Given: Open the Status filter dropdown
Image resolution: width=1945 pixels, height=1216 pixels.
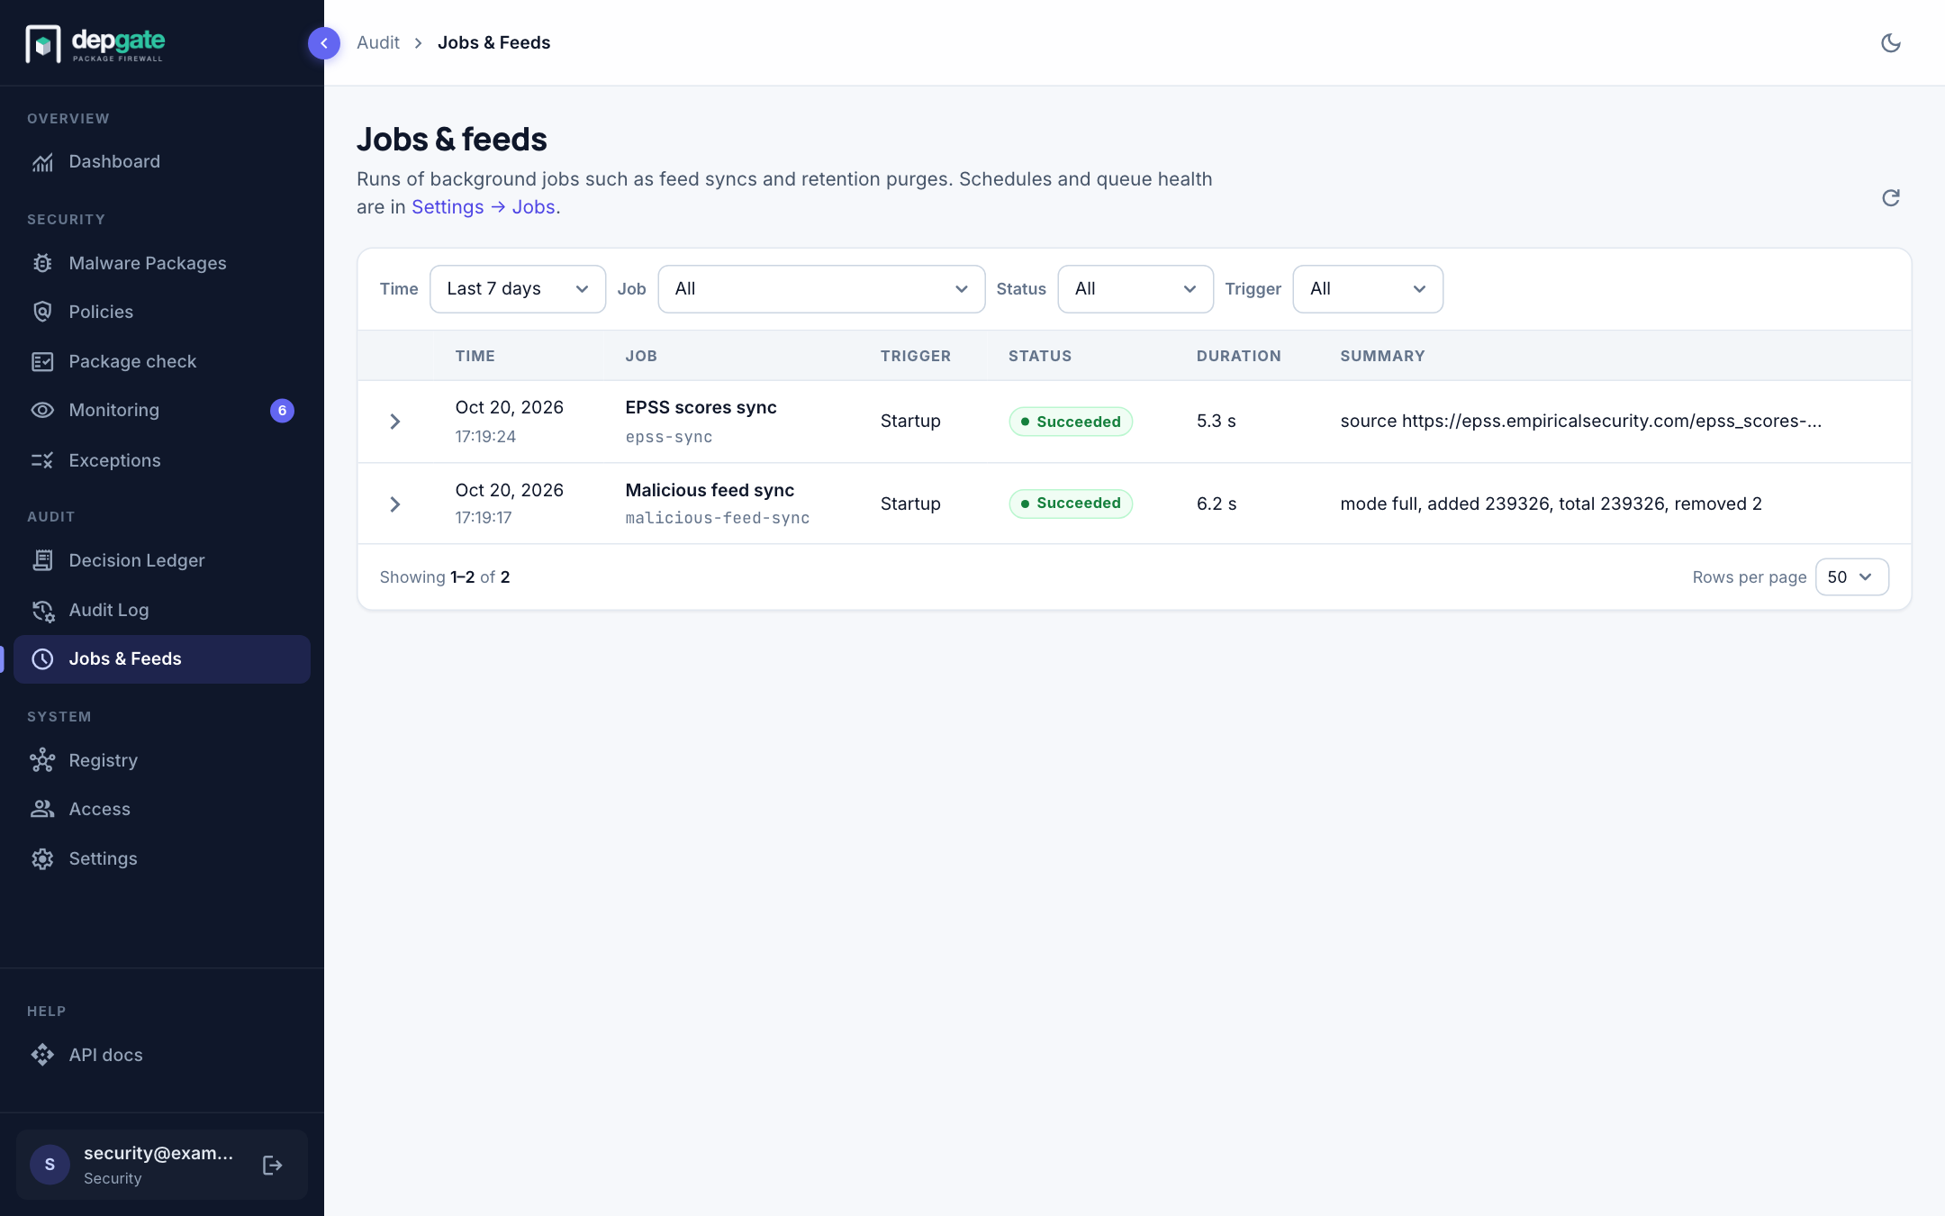Looking at the screenshot, I should pos(1135,289).
